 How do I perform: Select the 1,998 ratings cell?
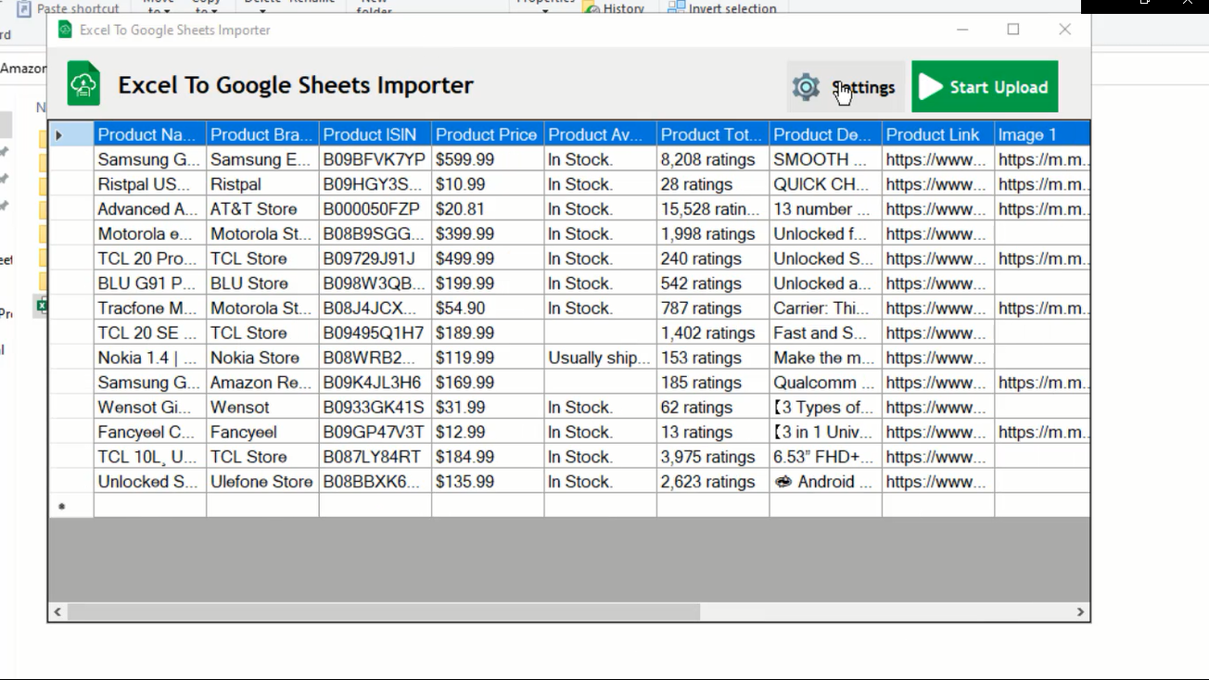click(x=713, y=233)
